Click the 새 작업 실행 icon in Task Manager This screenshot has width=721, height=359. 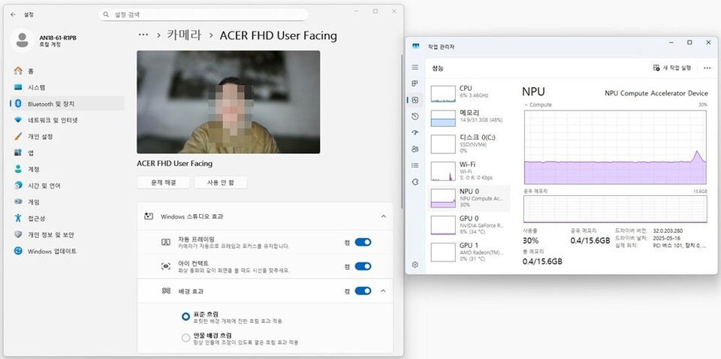click(x=656, y=68)
